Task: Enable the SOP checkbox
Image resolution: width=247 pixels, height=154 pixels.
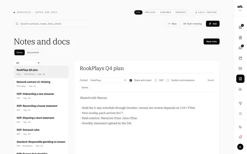Action: pyautogui.click(x=156, y=80)
